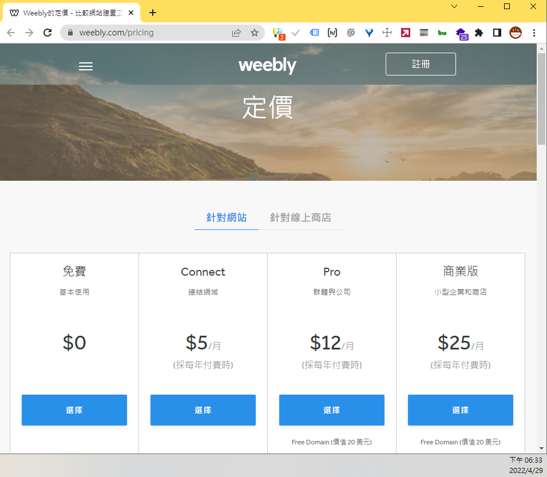Viewport: 547px width, 477px height.
Task: Open the gray gear-like extension icon
Action: (351, 33)
